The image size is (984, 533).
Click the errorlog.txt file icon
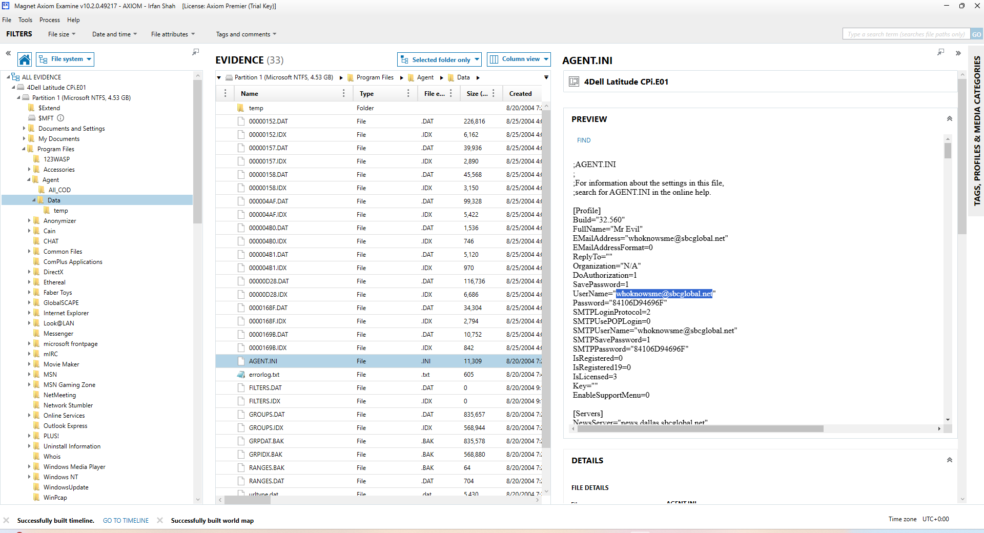coord(241,375)
